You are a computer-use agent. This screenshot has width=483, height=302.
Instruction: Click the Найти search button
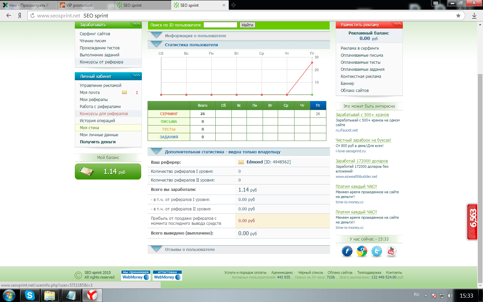coord(248,25)
